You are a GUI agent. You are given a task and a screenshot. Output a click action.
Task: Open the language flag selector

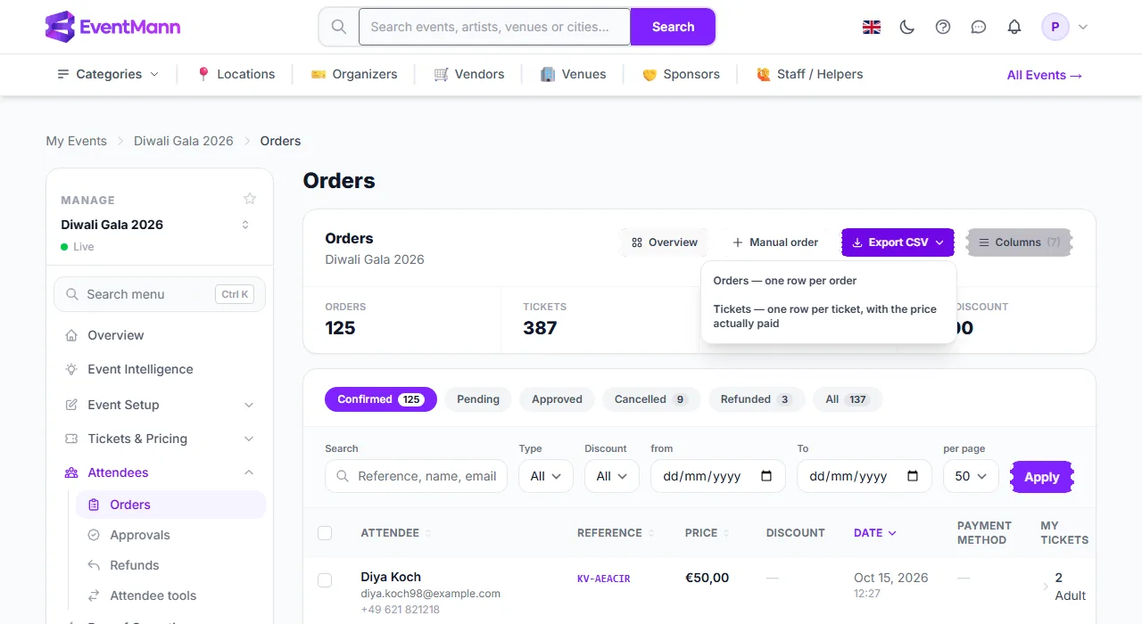click(872, 27)
